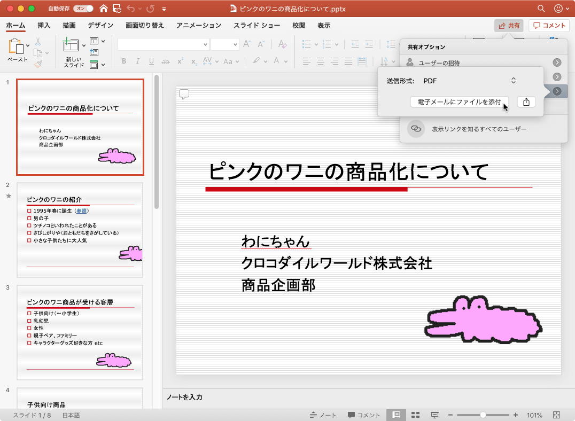This screenshot has width=575, height=421.
Task: Select slide 3 thumbnail ピンクのワニ商品が受ける客層
Action: [x=80, y=332]
